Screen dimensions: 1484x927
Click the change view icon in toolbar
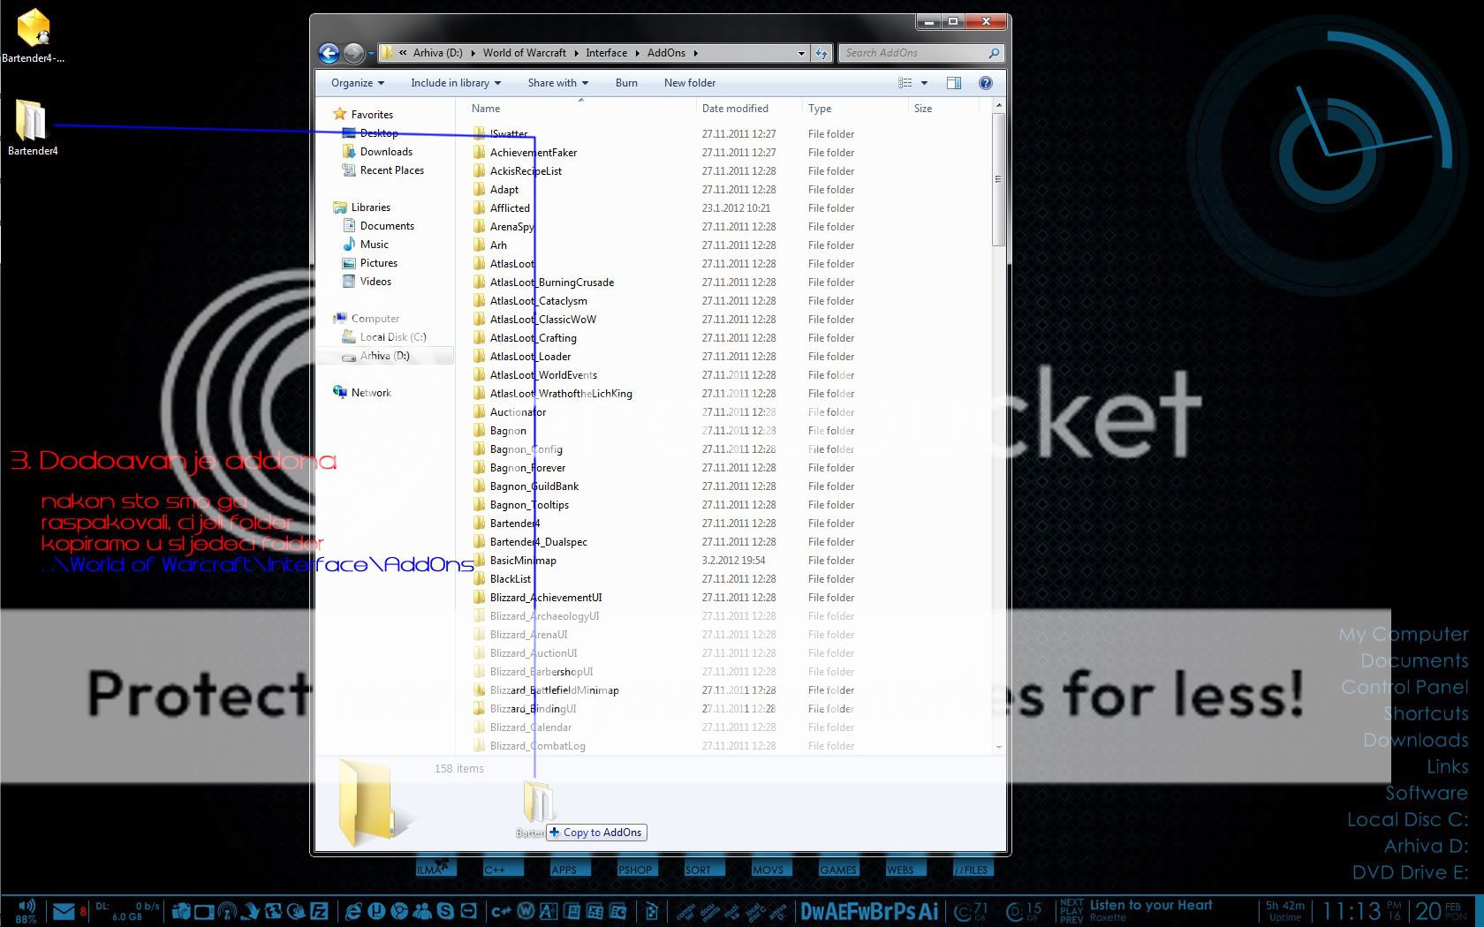tap(905, 83)
